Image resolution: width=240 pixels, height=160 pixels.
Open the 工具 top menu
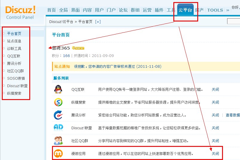click(171, 10)
